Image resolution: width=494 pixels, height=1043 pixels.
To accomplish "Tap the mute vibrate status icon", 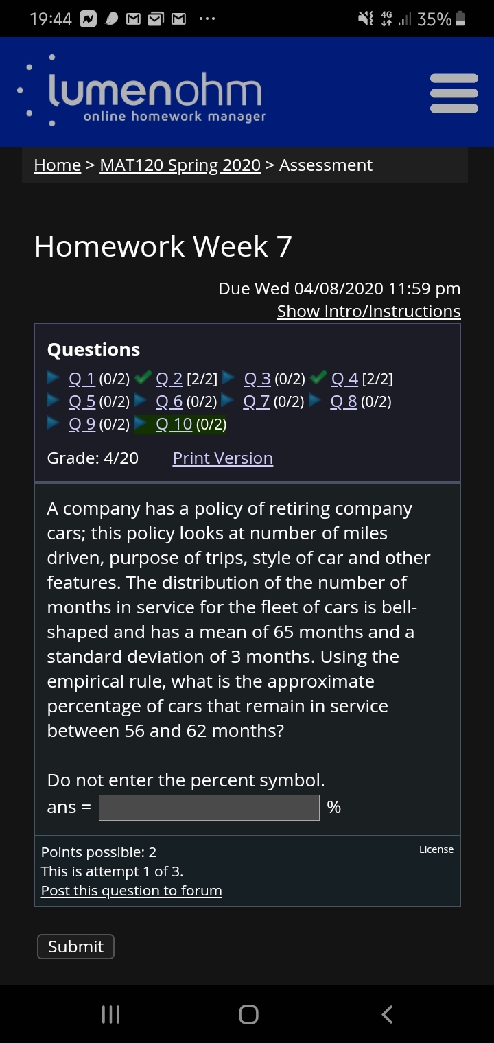I will click(366, 19).
